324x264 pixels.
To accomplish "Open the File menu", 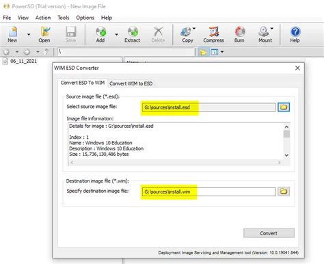I will coord(7,18).
